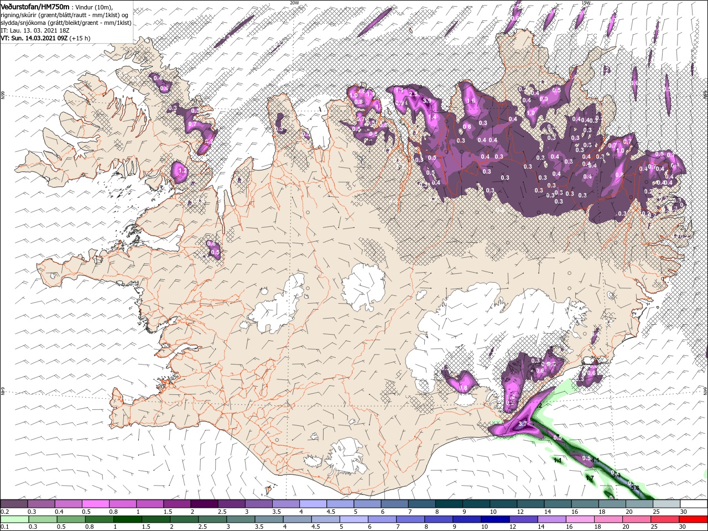Image resolution: width=708 pixels, height=531 pixels.
Task: Click the 3.7 precipitation value on map
Action: pyautogui.click(x=524, y=424)
